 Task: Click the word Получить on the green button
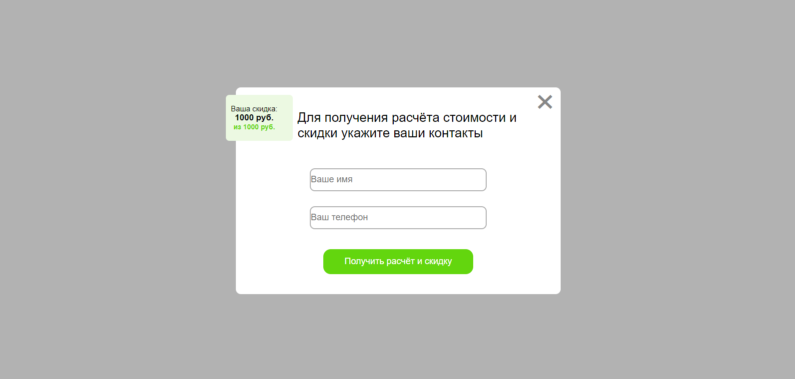click(364, 261)
